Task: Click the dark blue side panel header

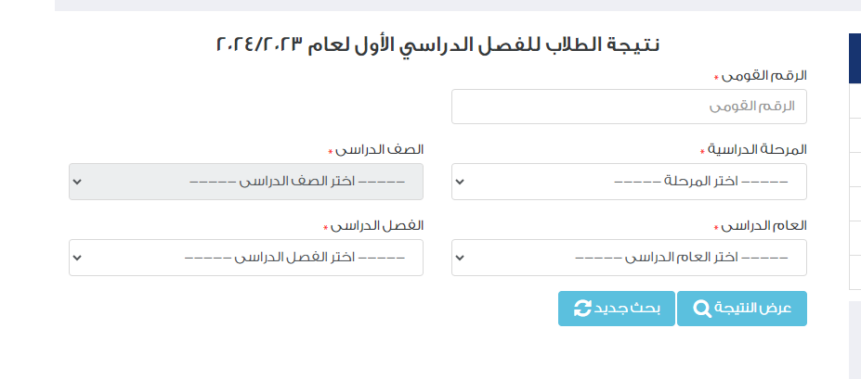Action: (x=854, y=59)
